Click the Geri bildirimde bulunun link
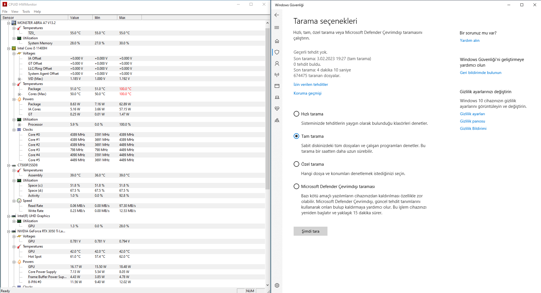 pyautogui.click(x=481, y=73)
